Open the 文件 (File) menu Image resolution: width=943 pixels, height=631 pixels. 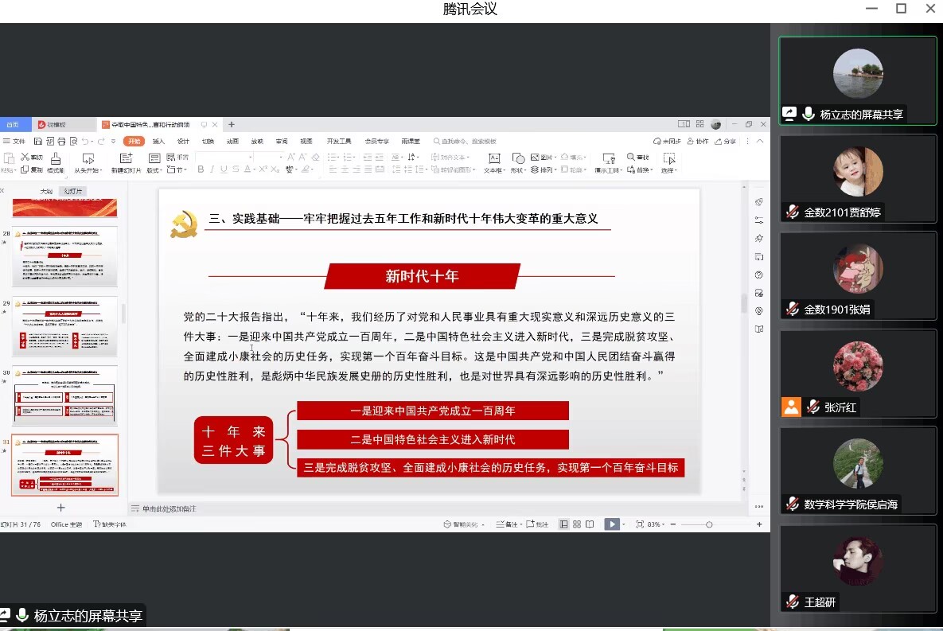click(14, 141)
